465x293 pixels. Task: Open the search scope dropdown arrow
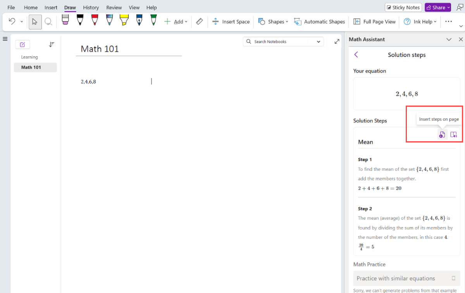point(319,42)
